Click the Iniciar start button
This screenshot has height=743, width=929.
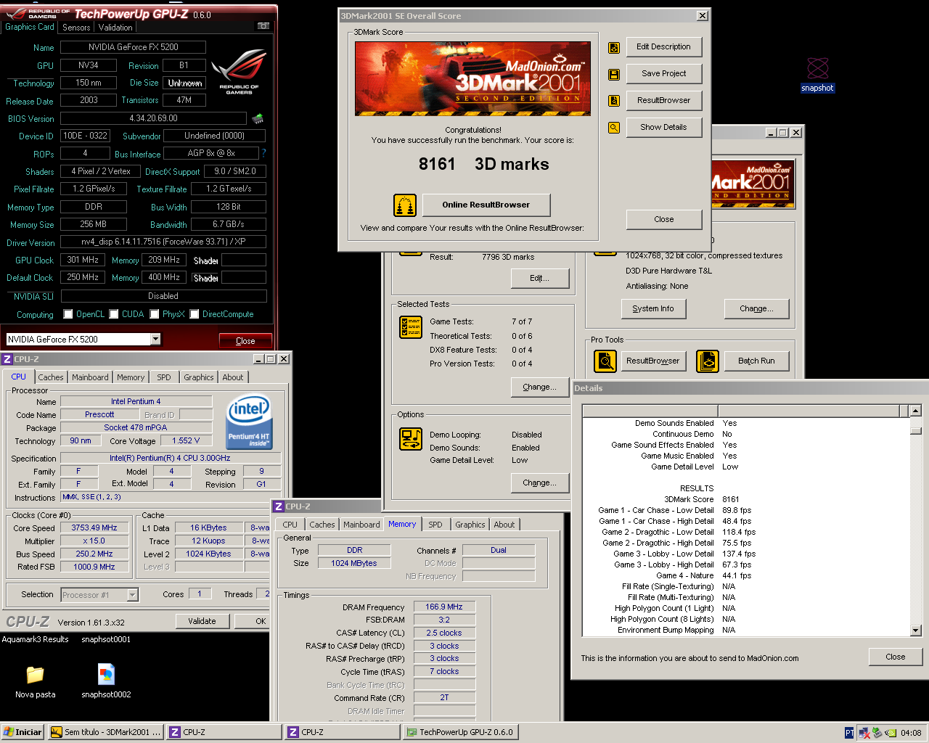(x=23, y=732)
